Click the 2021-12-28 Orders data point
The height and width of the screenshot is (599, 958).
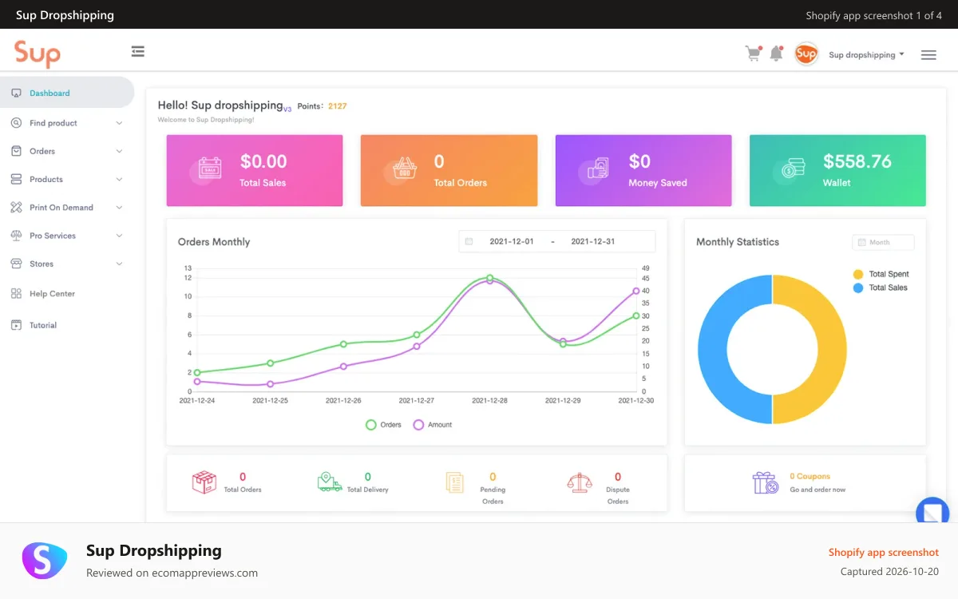click(x=490, y=278)
